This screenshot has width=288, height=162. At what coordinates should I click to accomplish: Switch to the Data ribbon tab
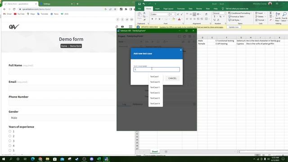190,9
